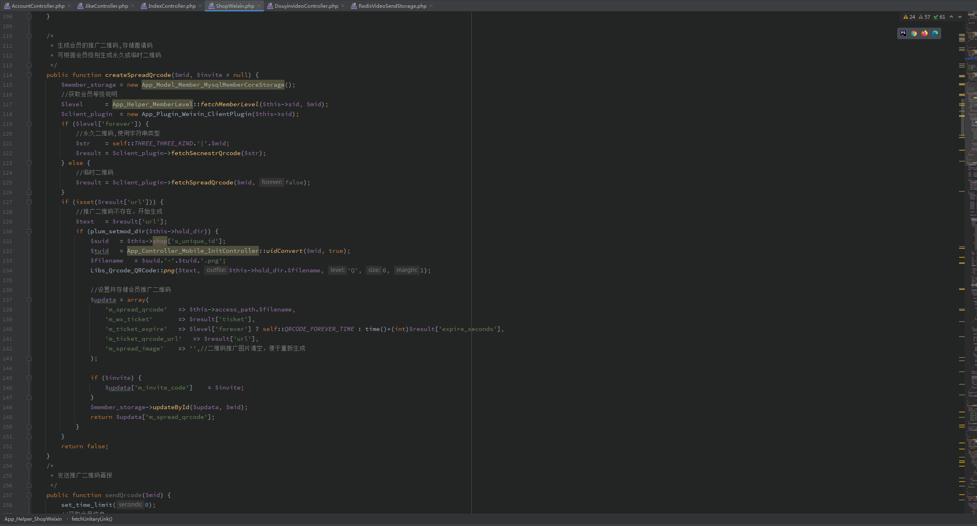Screen dimensions: 977x526
Task: Open file preview in Firefox browser
Action: 924,33
